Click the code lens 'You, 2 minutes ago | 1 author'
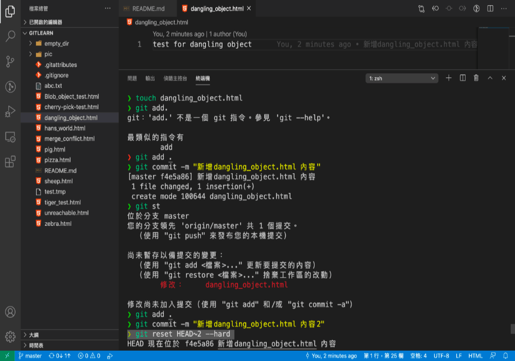 click(x=200, y=34)
